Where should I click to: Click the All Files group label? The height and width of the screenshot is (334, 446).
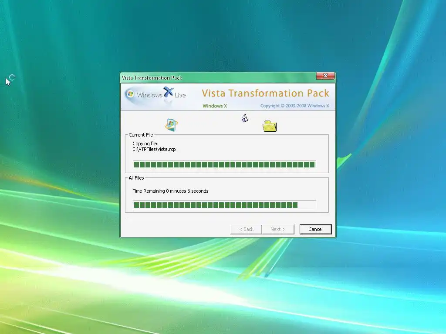136,178
